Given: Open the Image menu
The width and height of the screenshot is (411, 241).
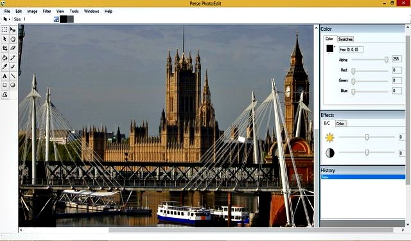Looking at the screenshot, I should click(x=32, y=12).
